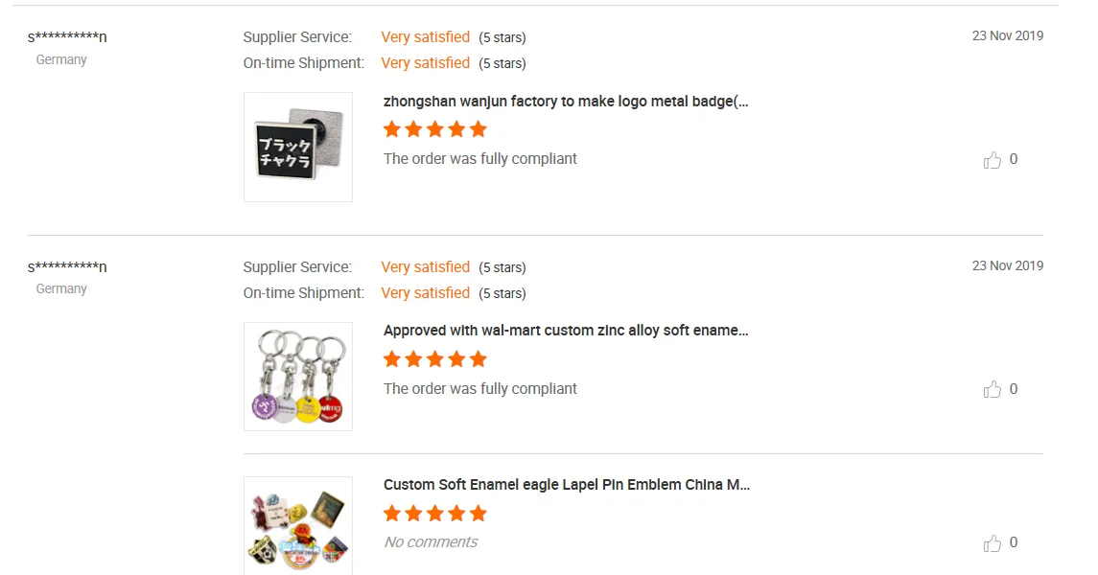Like the eagle Lapel Pin review
The height and width of the screenshot is (575, 1098).
pos(993,543)
